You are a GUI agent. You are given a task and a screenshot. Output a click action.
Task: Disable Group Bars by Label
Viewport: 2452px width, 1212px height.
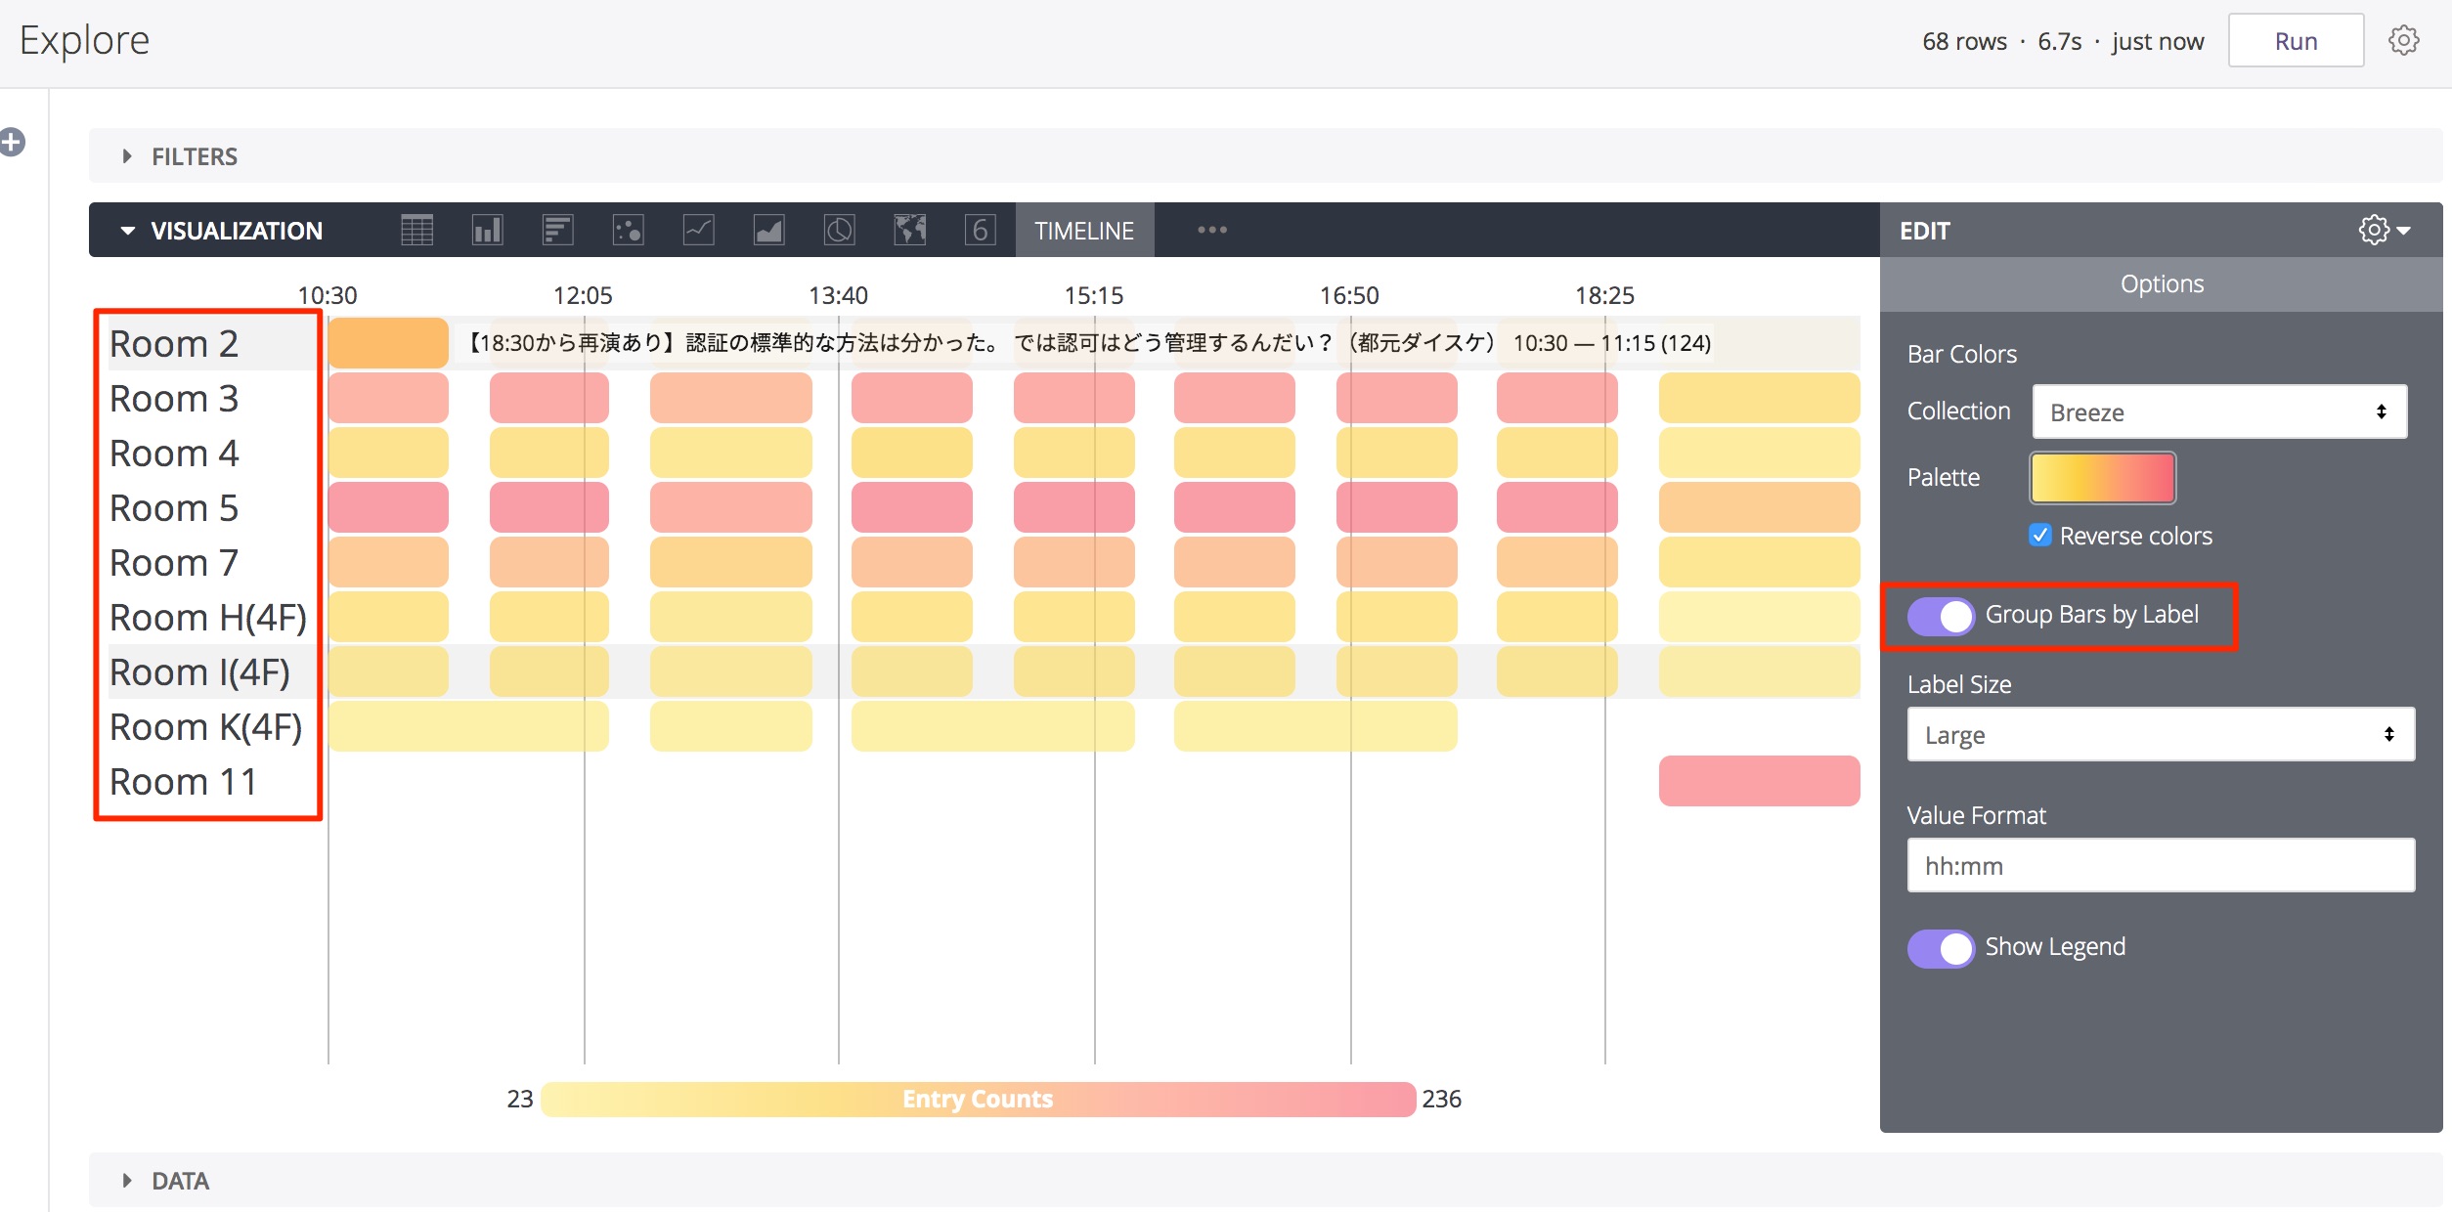(1941, 616)
